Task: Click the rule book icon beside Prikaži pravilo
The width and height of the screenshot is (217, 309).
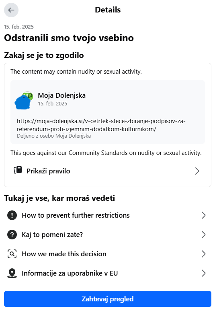Action: pyautogui.click(x=18, y=170)
